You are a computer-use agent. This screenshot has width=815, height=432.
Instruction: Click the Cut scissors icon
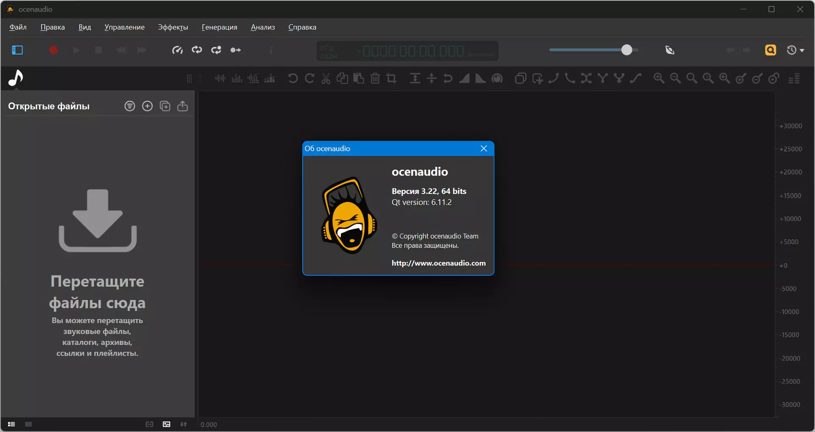(x=326, y=78)
